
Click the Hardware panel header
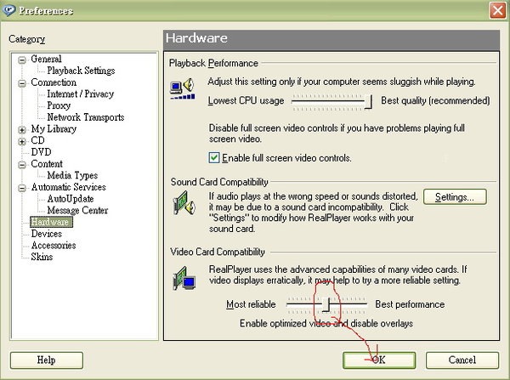[331, 40]
